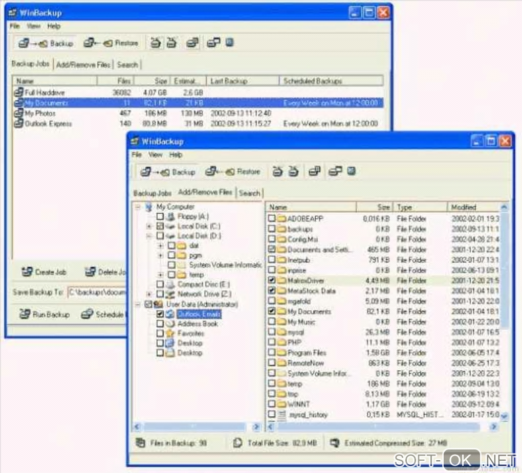Click network drives icon in back window toolbar
Image resolution: width=522 pixels, height=473 pixels.
[213, 42]
